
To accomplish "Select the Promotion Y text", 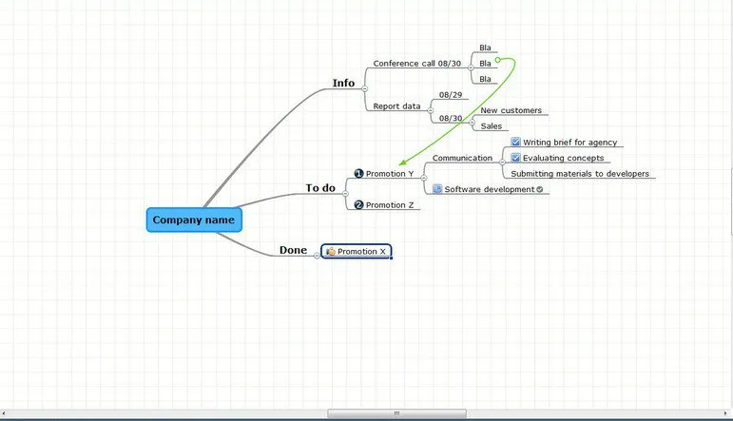I will click(390, 173).
